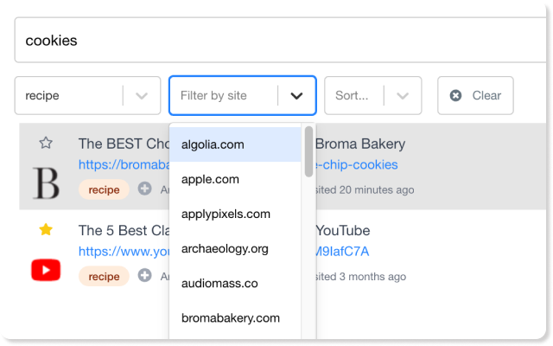Unstar the YouTube cookies bookmark

pos(46,229)
